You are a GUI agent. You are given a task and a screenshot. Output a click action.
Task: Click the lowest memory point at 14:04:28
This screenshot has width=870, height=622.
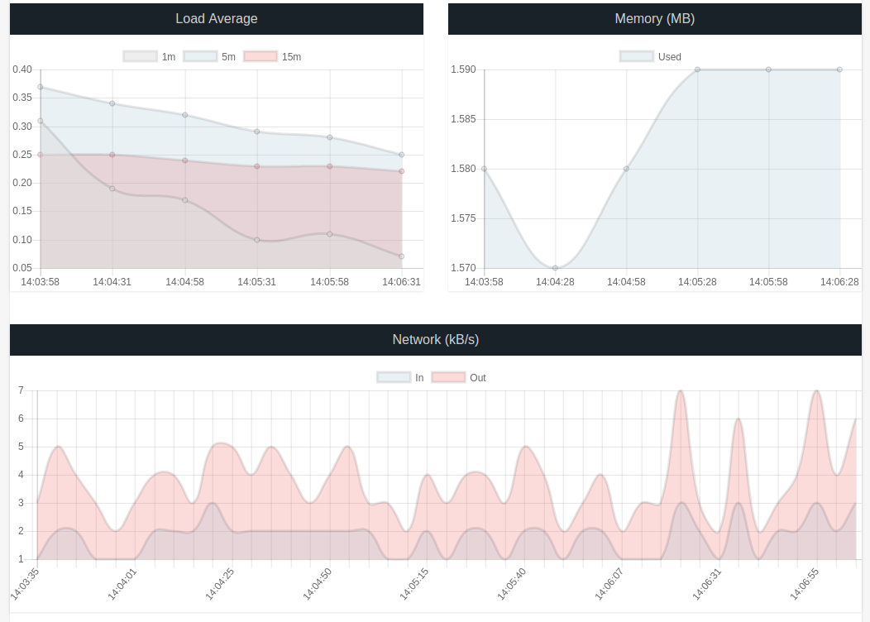[x=555, y=268]
